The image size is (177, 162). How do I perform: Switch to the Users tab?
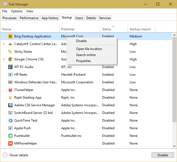coord(79,18)
